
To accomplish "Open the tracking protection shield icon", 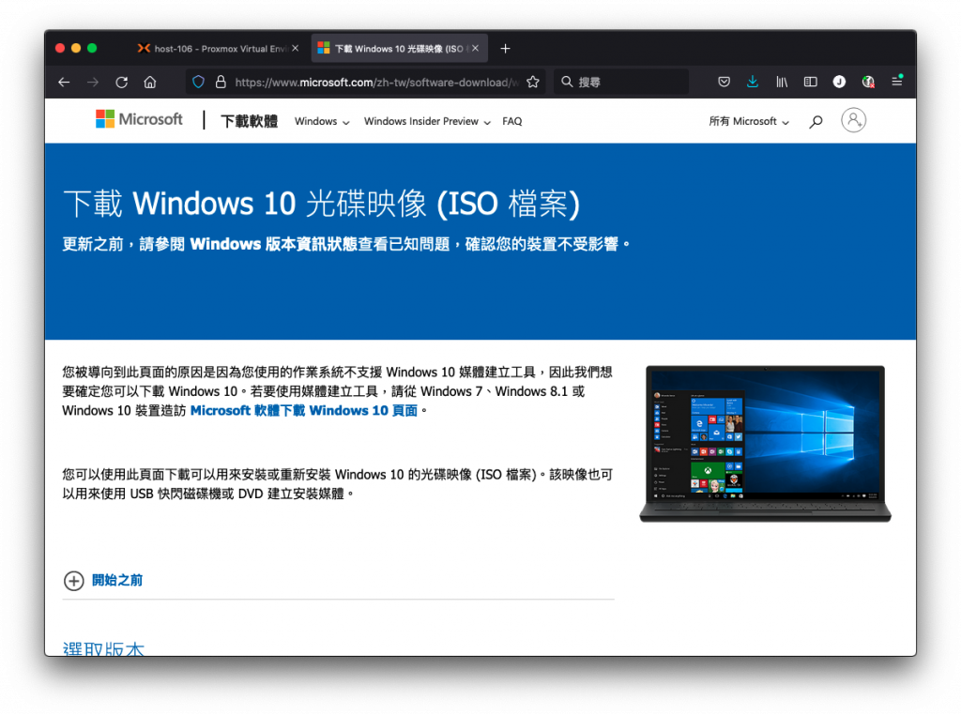I will point(198,82).
